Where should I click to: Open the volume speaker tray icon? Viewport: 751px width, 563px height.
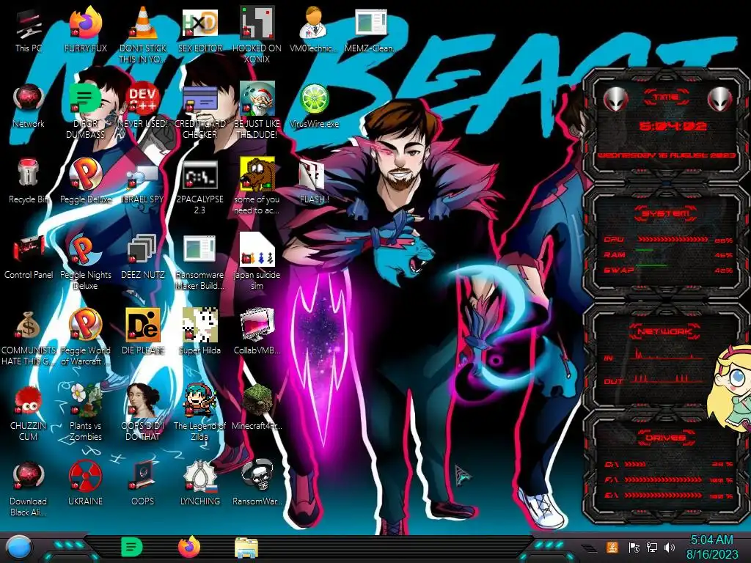pos(670,547)
